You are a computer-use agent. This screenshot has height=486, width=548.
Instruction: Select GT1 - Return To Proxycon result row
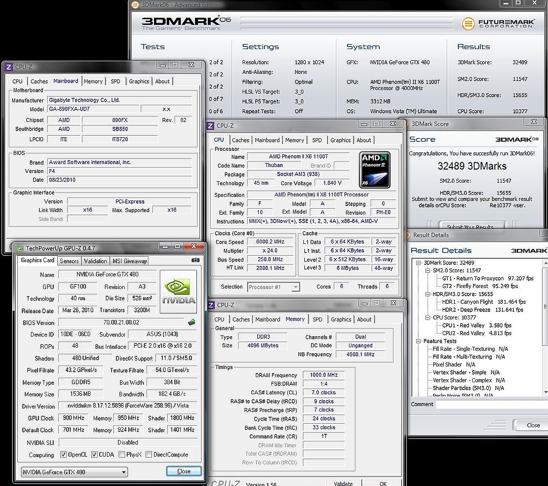(488, 278)
